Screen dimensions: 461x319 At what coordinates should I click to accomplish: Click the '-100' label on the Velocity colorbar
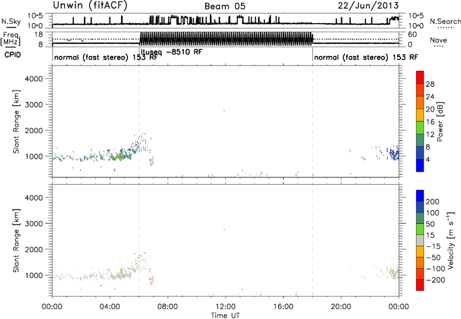436,268
